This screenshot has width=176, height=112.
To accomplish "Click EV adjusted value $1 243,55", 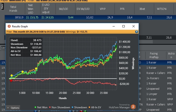I will [x=48, y=18].
